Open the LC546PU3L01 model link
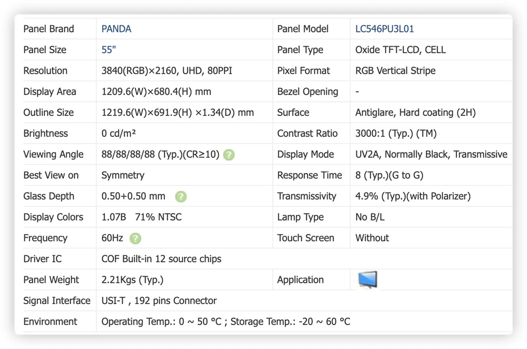The height and width of the screenshot is (349, 527). tap(385, 29)
